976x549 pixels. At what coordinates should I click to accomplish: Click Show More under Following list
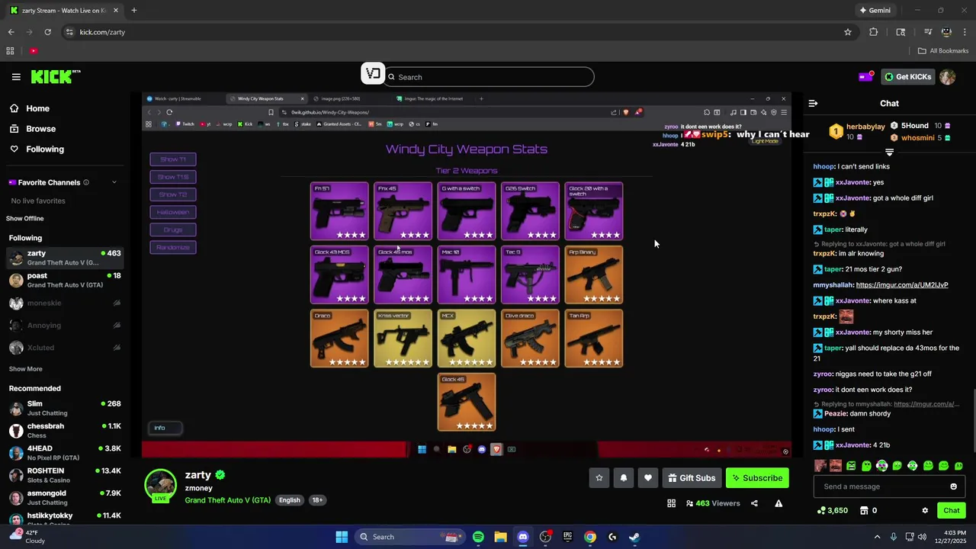[25, 369]
